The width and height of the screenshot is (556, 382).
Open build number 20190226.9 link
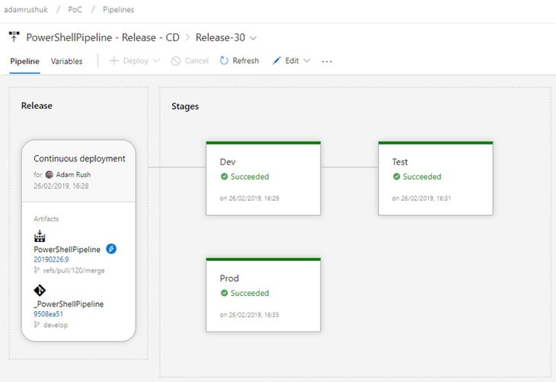click(51, 259)
